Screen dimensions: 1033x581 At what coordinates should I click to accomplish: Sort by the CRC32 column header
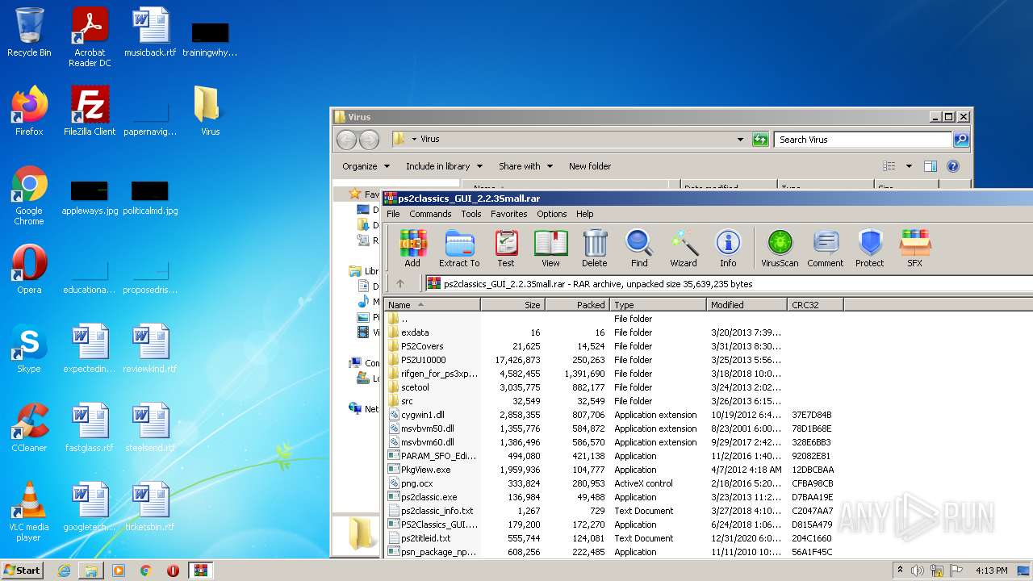[x=816, y=305]
